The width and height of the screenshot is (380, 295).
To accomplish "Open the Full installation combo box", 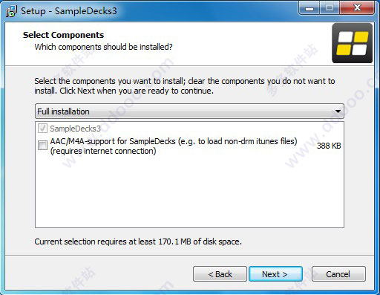I will (189, 111).
